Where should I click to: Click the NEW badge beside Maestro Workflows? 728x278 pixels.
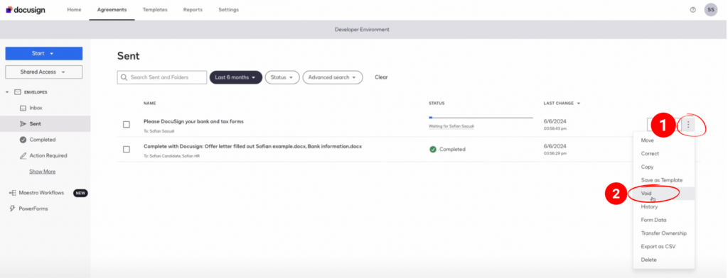click(80, 193)
